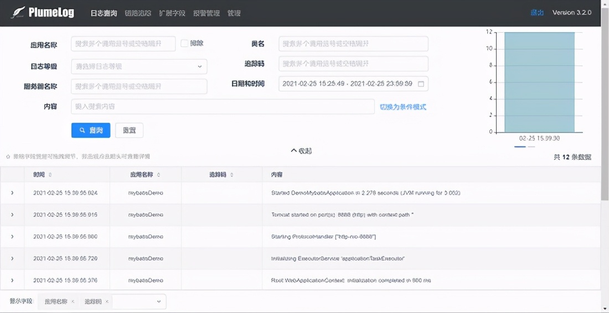Sort the 时间 column using its sort icon
The height and width of the screenshot is (313, 609).
(x=50, y=175)
